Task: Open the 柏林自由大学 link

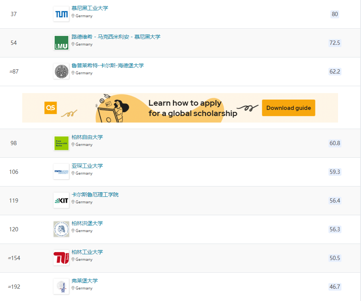Action: pyautogui.click(x=87, y=137)
